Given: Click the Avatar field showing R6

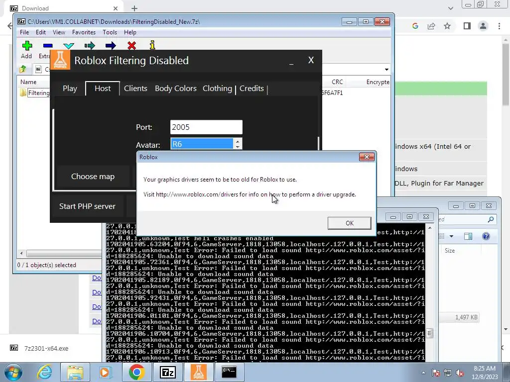Looking at the screenshot, I should click(202, 144).
